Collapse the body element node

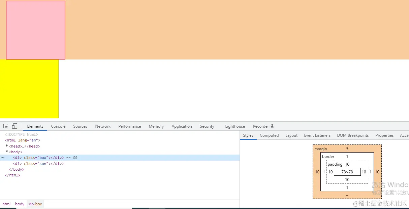coord(7,152)
